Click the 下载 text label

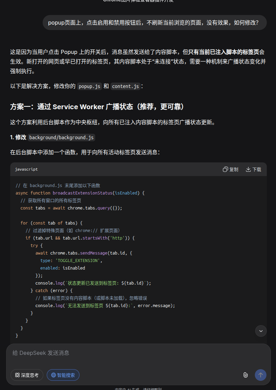tap(257, 170)
